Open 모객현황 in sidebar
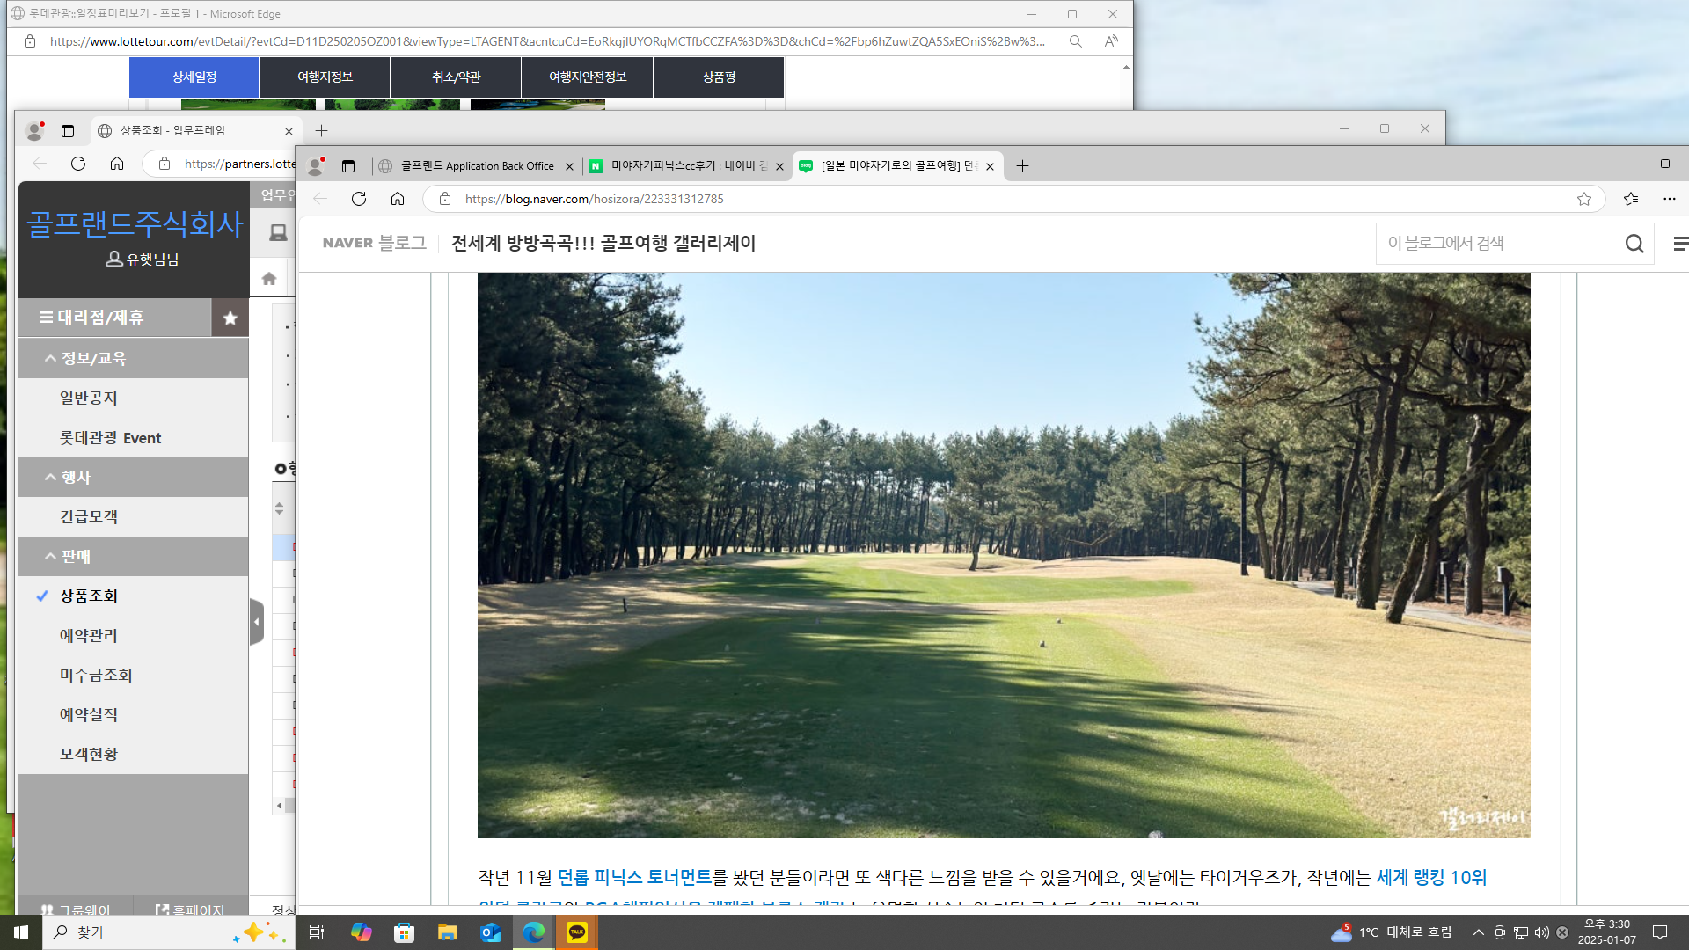The image size is (1689, 950). [134, 754]
